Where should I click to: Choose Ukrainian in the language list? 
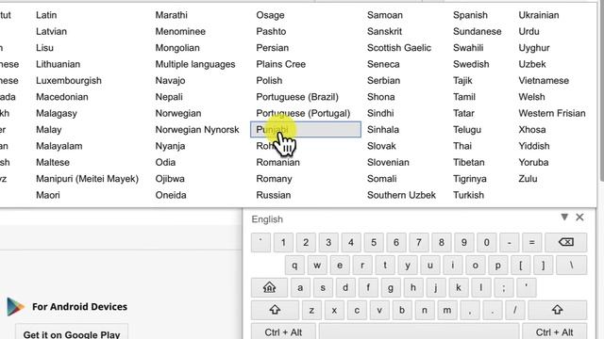tap(539, 15)
